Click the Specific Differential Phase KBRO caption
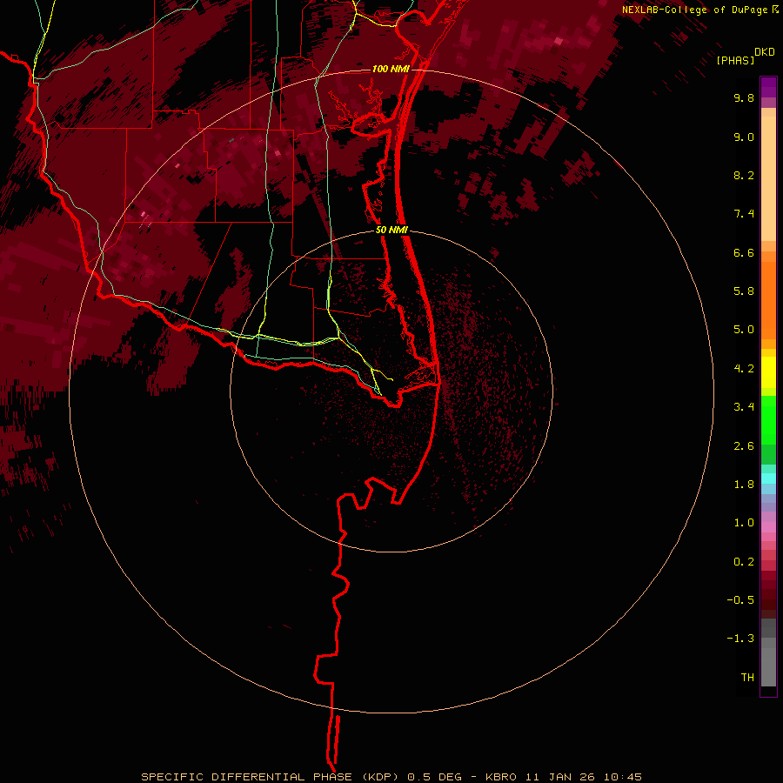Viewport: 783px width, 783px height. coord(391,777)
